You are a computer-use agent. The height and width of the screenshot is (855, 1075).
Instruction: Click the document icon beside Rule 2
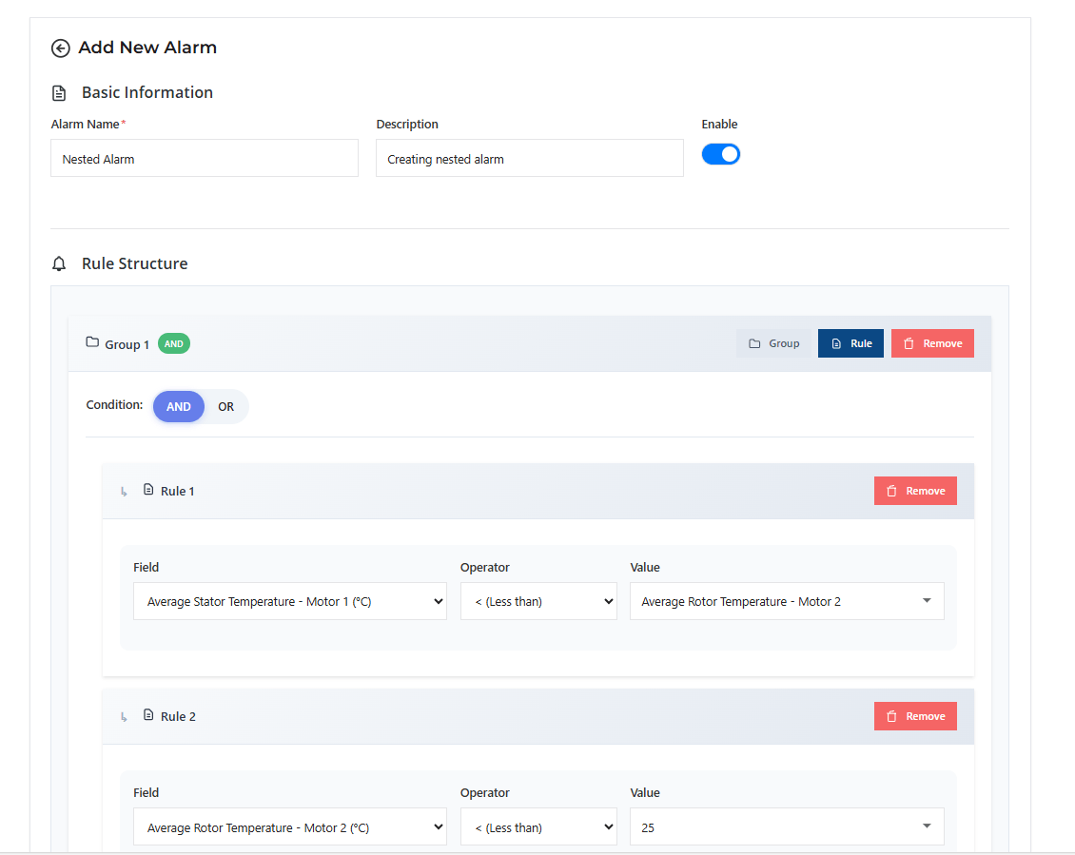tap(147, 715)
